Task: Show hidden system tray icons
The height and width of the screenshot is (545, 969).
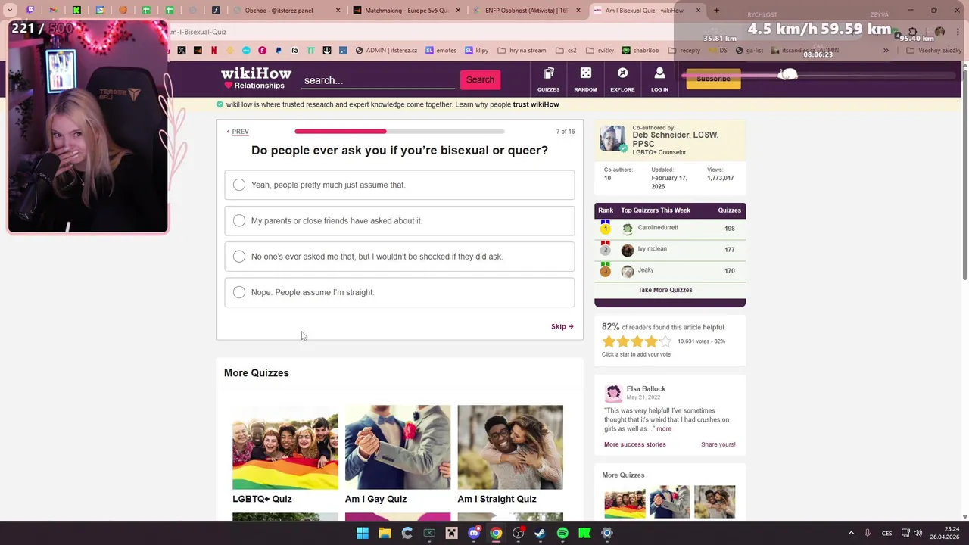Action: 851,533
